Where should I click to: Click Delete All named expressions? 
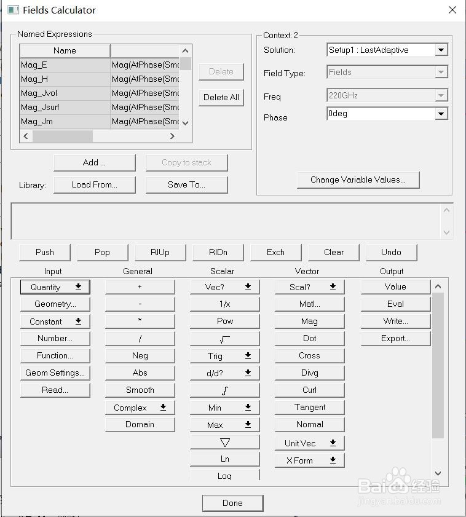click(x=221, y=97)
